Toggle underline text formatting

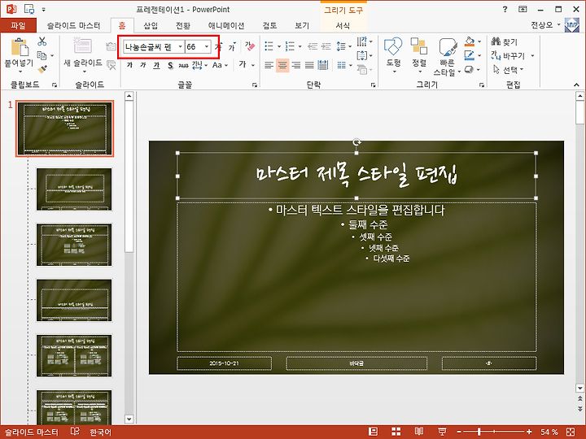156,65
